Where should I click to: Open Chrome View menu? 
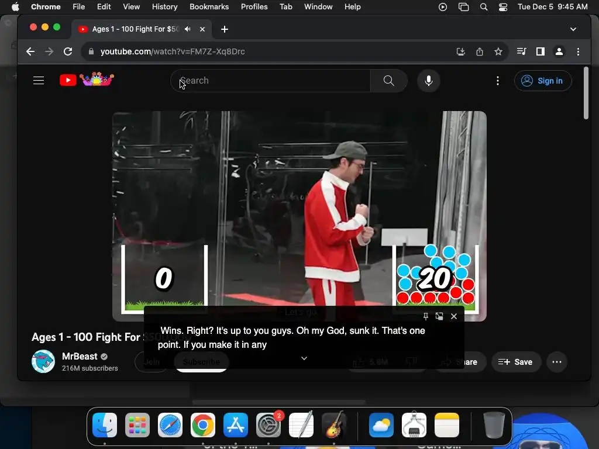click(132, 7)
